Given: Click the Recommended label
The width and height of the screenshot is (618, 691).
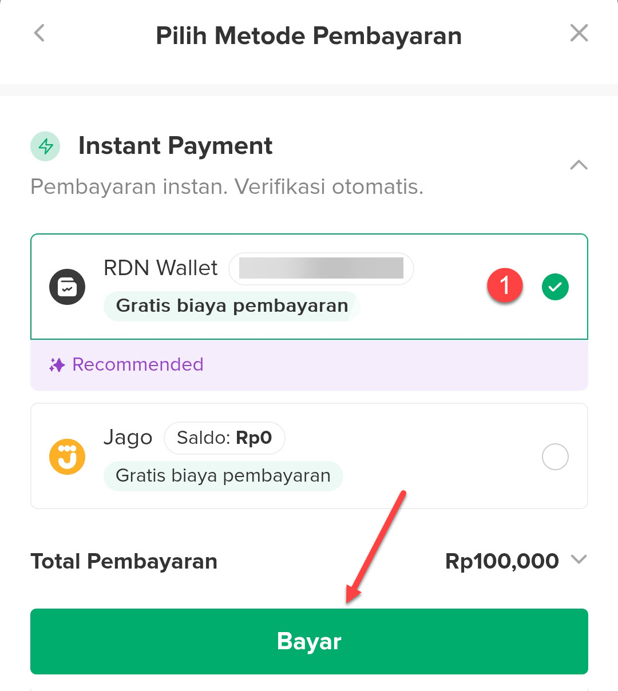Looking at the screenshot, I should [138, 365].
